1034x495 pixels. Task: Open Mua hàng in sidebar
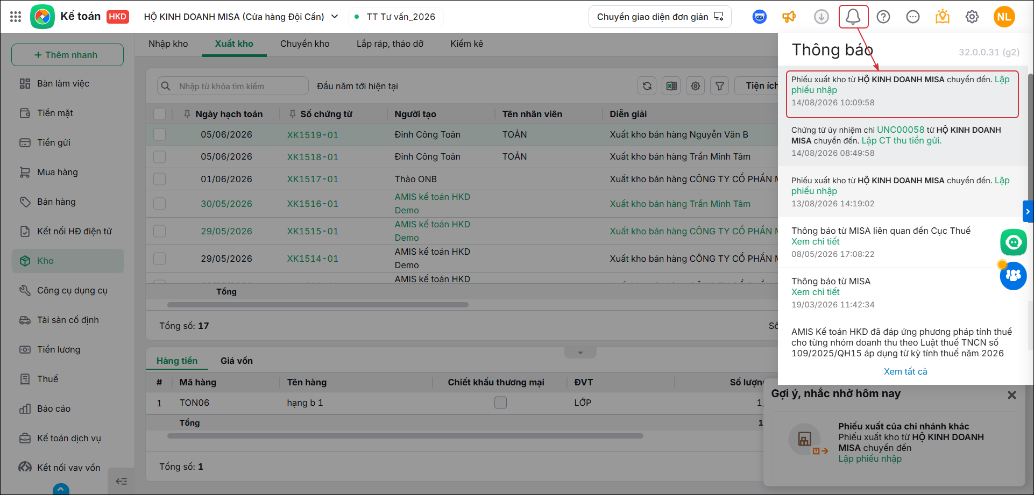pyautogui.click(x=68, y=172)
